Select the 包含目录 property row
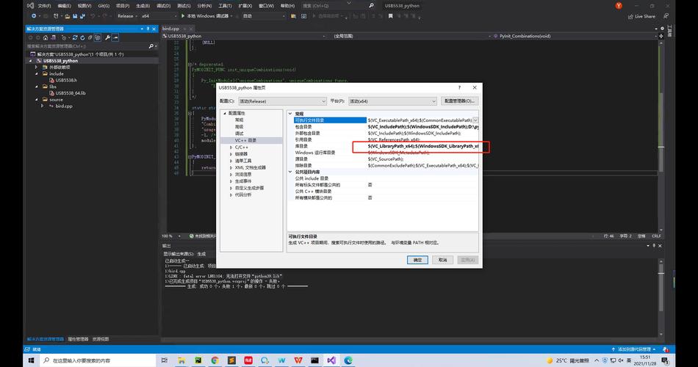 click(386, 127)
